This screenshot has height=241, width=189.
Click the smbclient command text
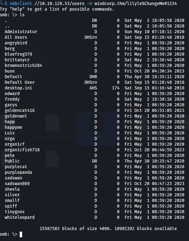(21, 3)
